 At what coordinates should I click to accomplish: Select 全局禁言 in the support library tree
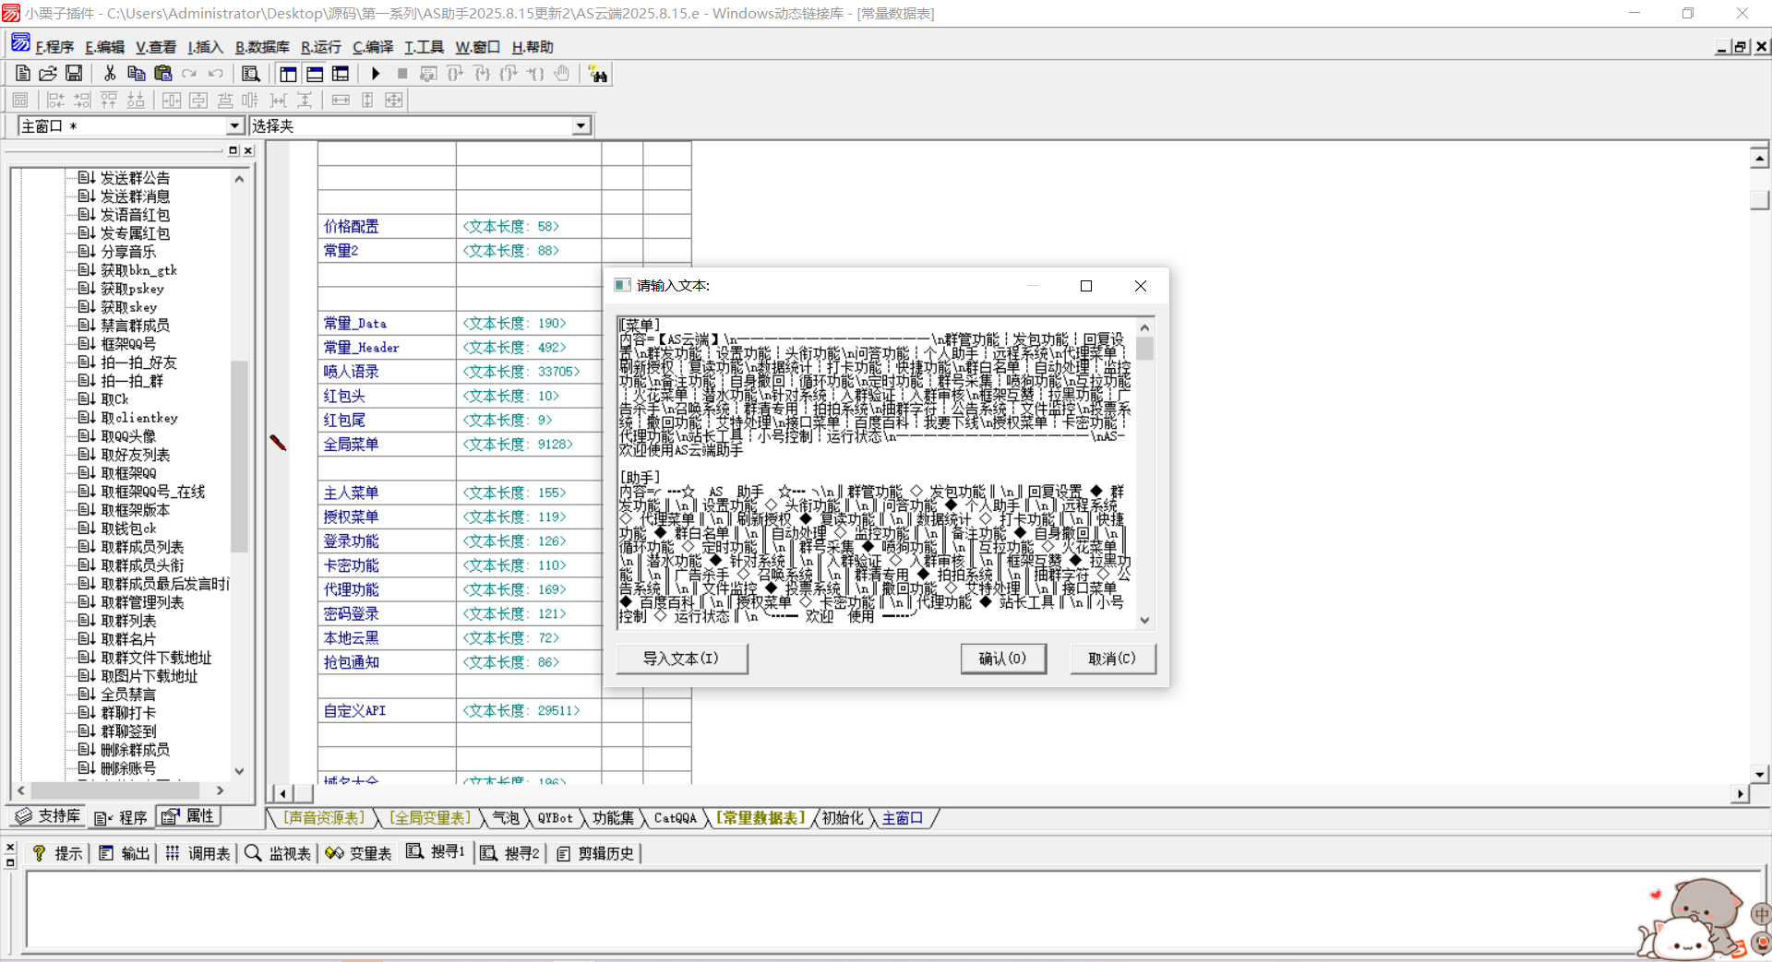click(x=128, y=695)
